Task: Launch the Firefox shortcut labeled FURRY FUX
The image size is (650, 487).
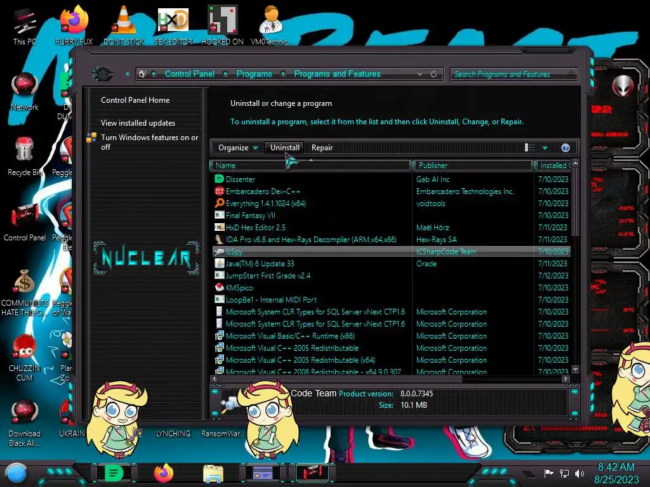Action: click(x=74, y=25)
